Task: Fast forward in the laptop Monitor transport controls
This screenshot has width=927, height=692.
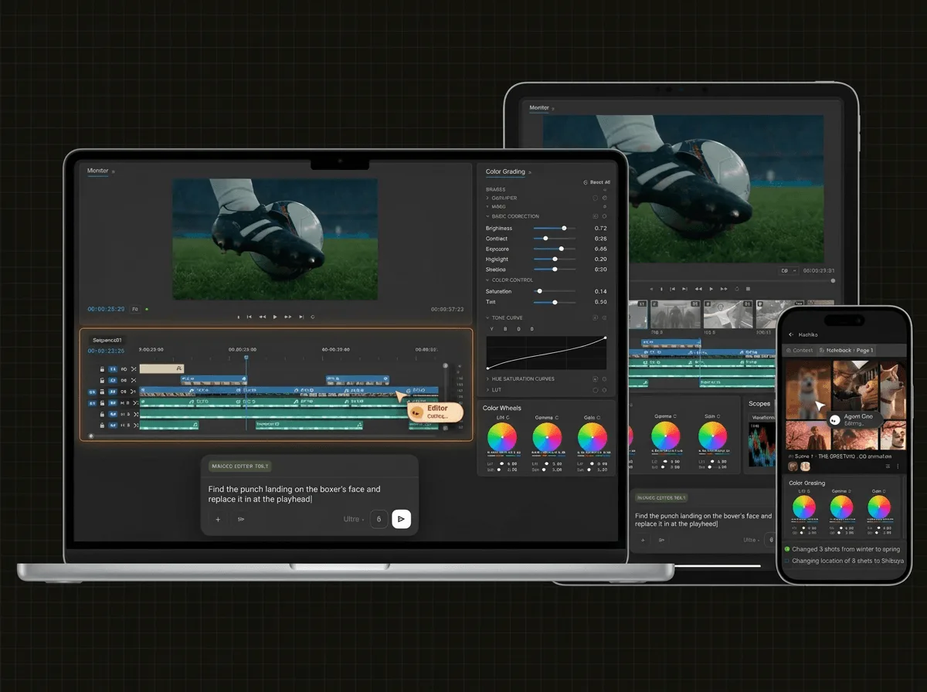Action: click(x=288, y=317)
